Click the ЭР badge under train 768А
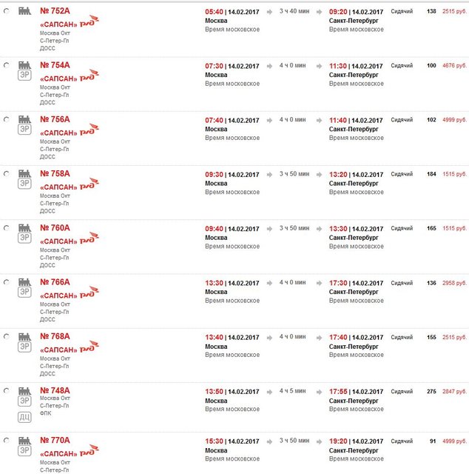Image resolution: width=469 pixels, height=474 pixels. [x=24, y=348]
